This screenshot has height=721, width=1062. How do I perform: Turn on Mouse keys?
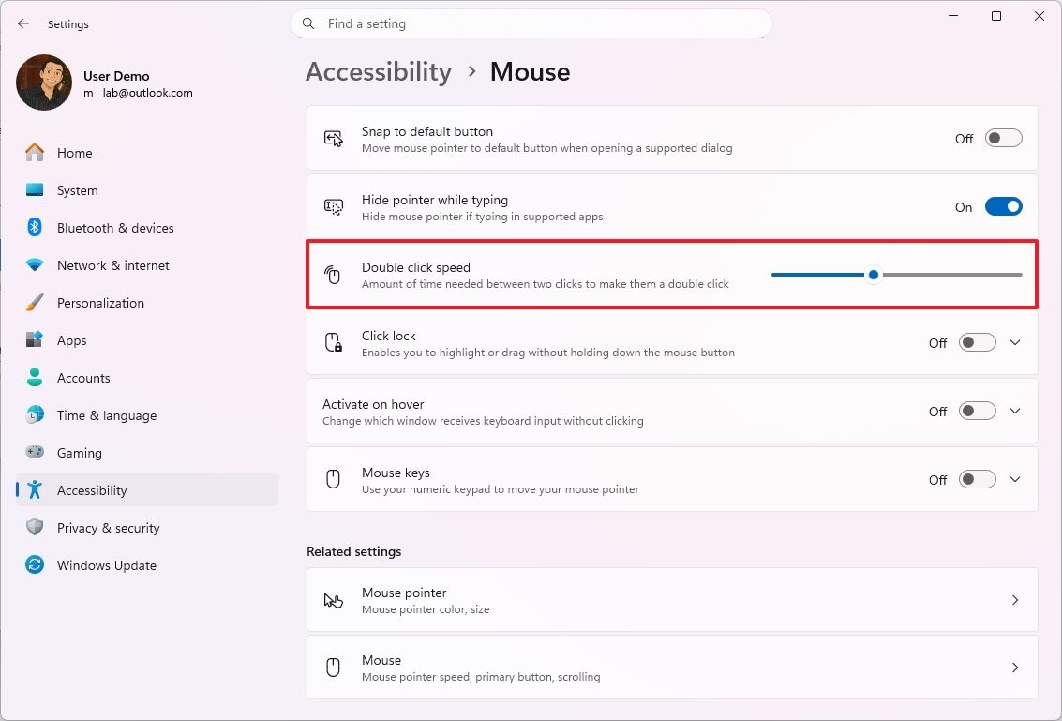pos(976,479)
